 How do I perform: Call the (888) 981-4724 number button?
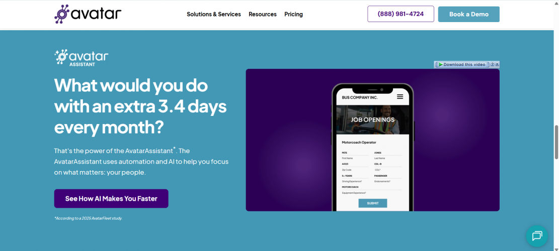(x=401, y=14)
